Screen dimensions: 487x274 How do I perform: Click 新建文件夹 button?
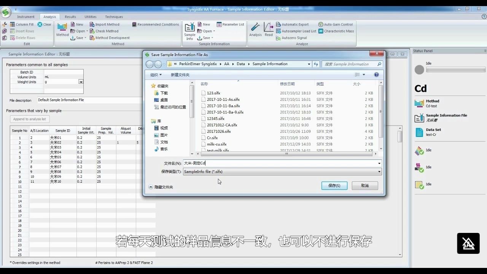[180, 75]
